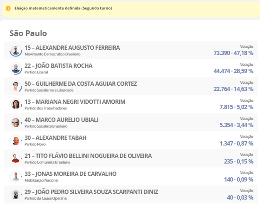Viewport: 260px width, 210px height.
Task: Click the orange info icon in the banner
Action: pos(8,9)
